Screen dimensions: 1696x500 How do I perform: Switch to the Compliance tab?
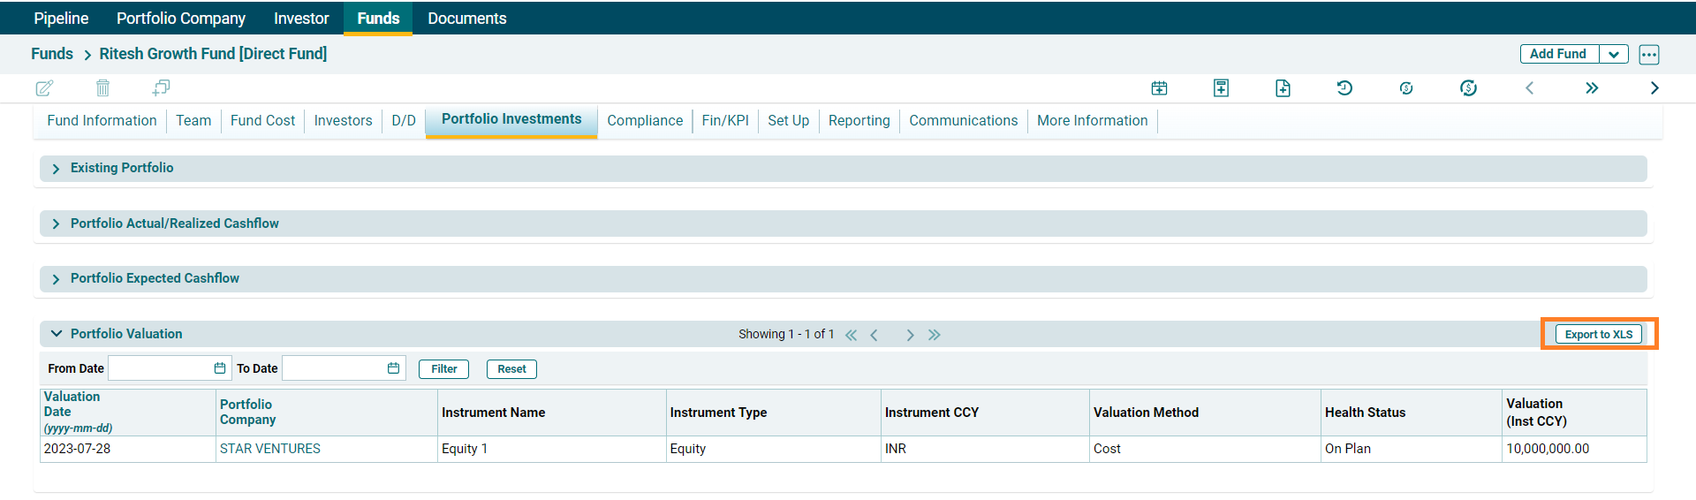point(644,121)
